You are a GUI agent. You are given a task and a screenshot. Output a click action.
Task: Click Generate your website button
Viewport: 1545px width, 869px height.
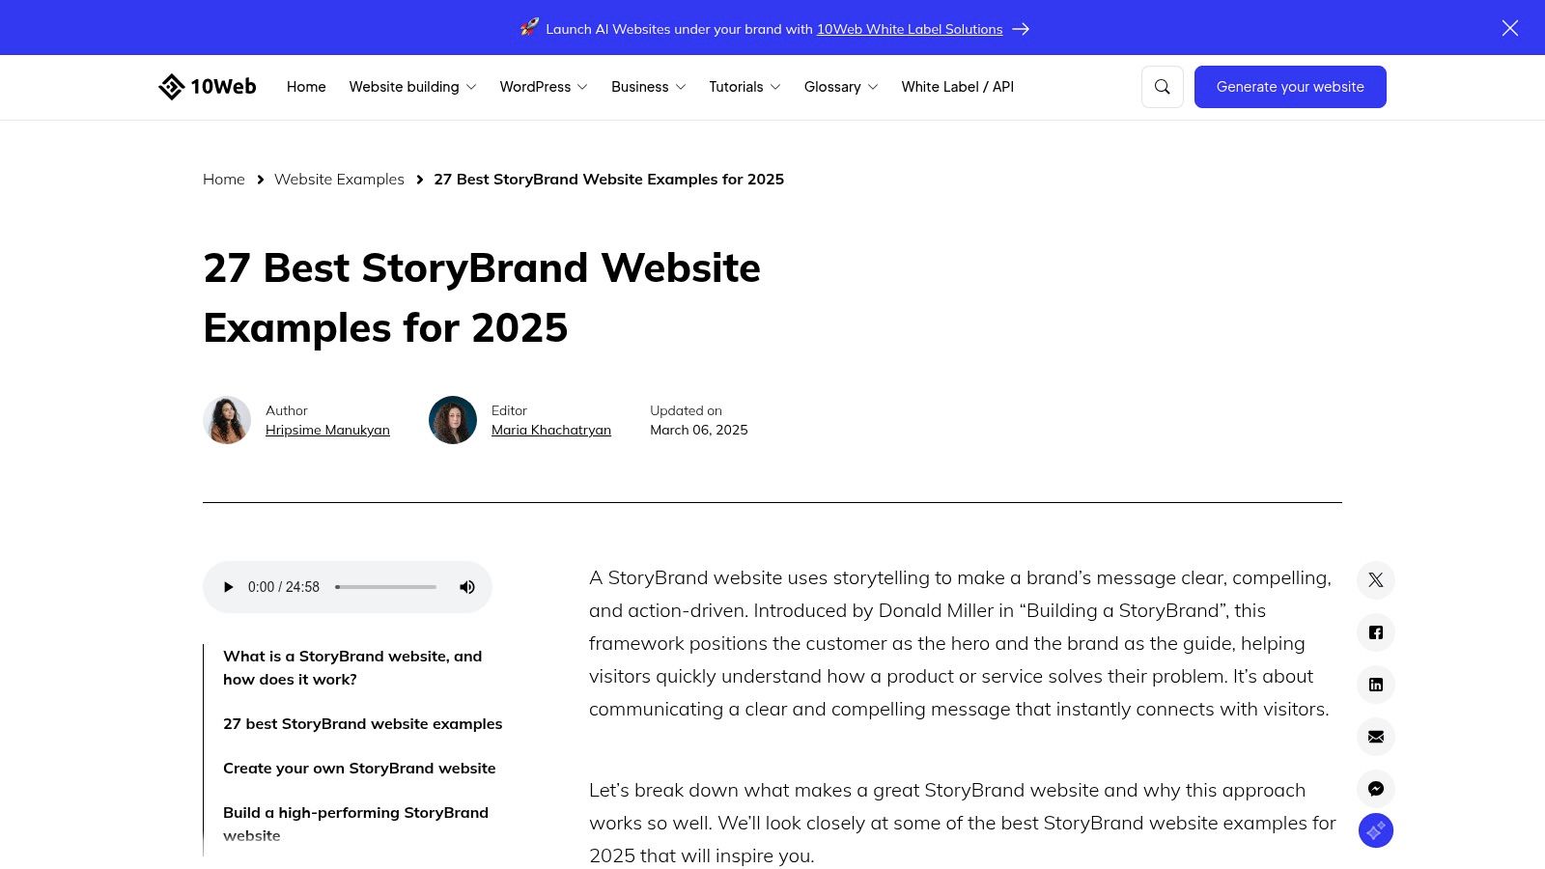(x=1290, y=87)
